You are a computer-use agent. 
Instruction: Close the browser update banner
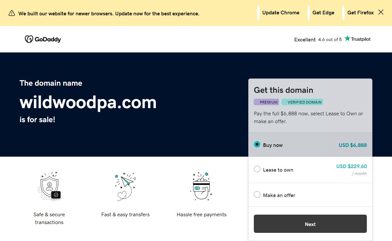click(x=381, y=12)
